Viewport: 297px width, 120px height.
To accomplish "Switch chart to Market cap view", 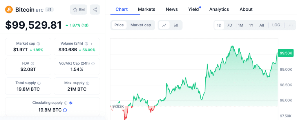I will pyautogui.click(x=141, y=25).
